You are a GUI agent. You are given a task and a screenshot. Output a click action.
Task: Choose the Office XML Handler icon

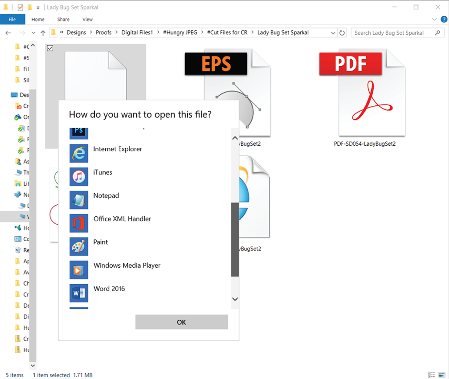point(79,223)
